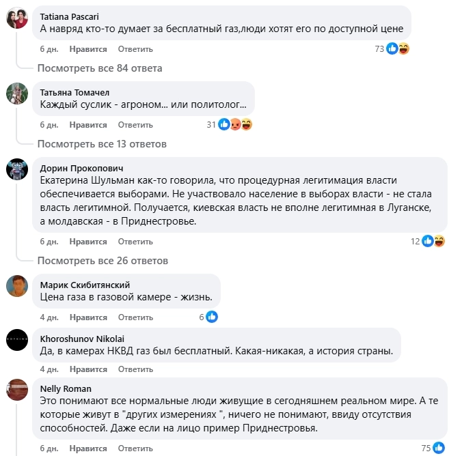Click reaction icons on Дорин Прокопович's comment
462x456 pixels.
pos(433,241)
